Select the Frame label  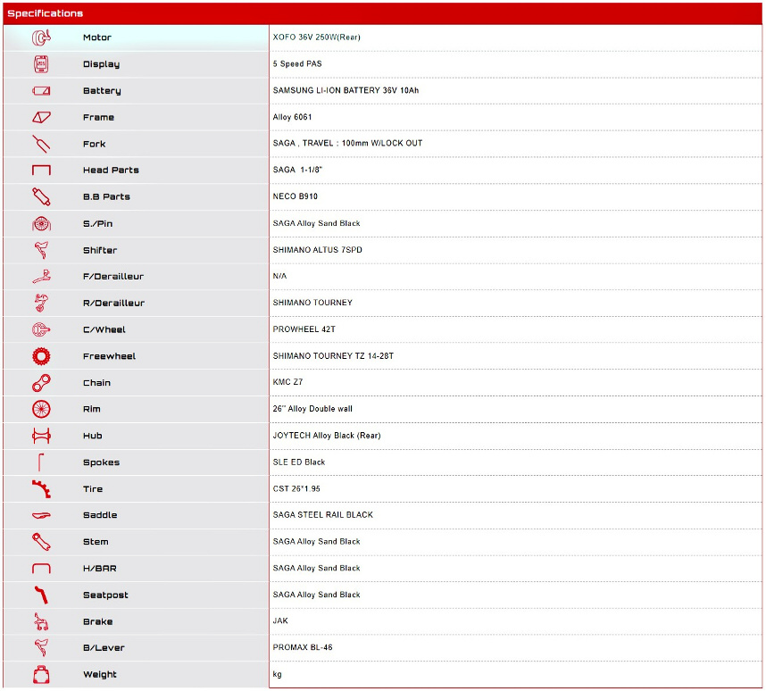[99, 117]
